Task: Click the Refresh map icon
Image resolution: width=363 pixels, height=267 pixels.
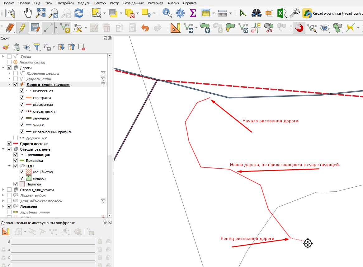Action: pyautogui.click(x=79, y=13)
